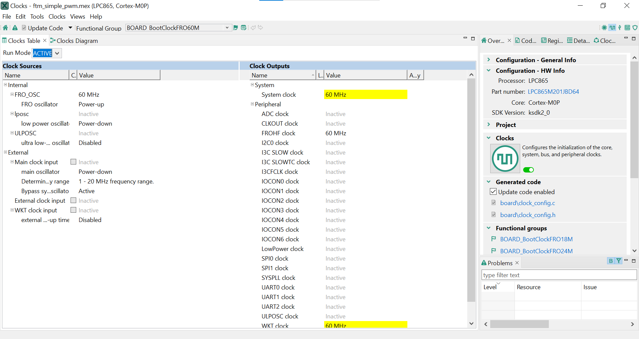Screen dimensions: 639x339
Task: Click the Home icon in toolbar
Action: pyautogui.click(x=5, y=28)
